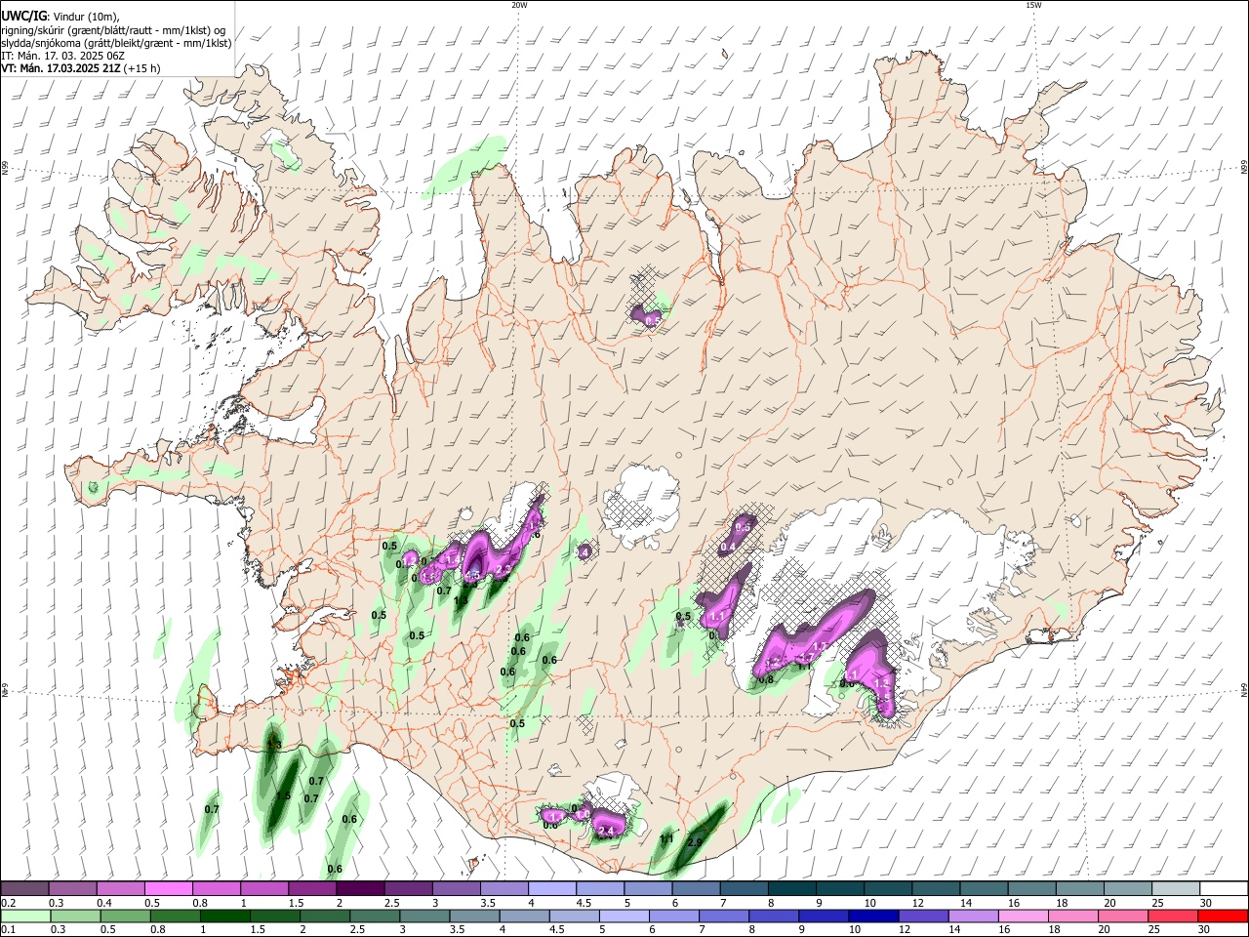Click the '15W' longitude label

click(x=1033, y=5)
